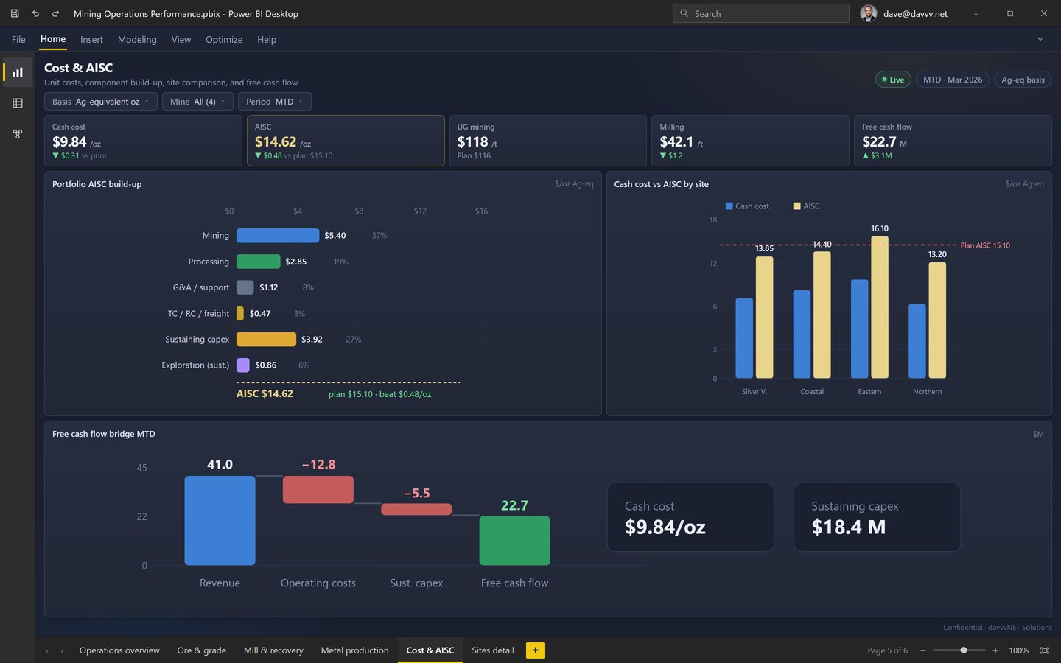Screen dimensions: 1061x663
Task: Select the Operating costs waterfall bar
Action: coord(318,490)
